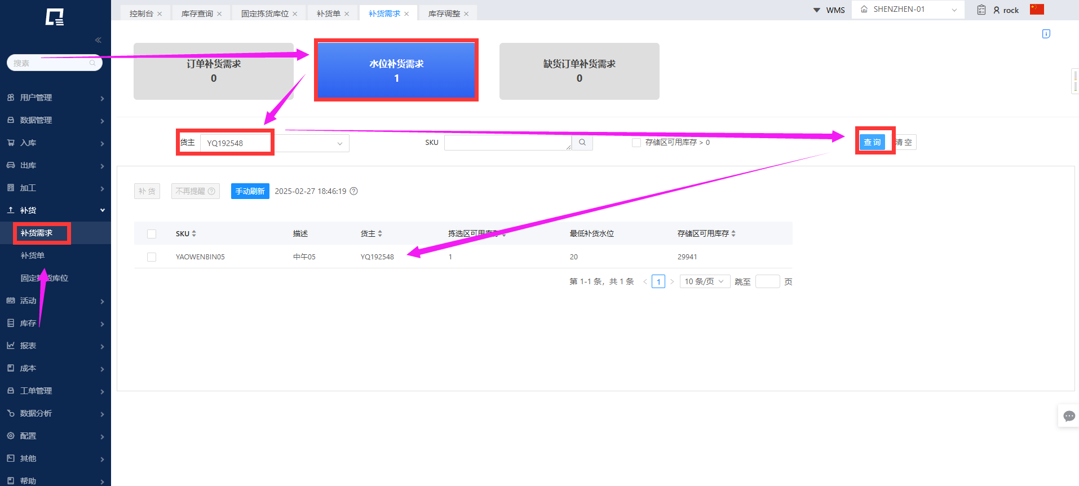1079x486 pixels.
Task: Click the SKU text input field
Action: click(508, 143)
